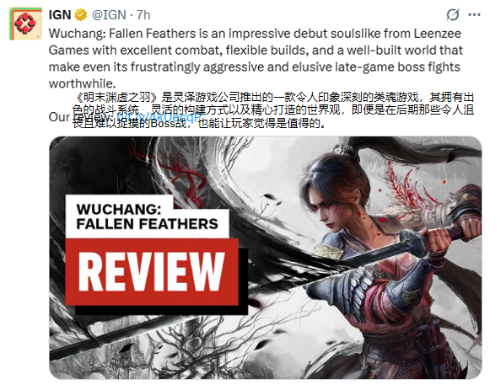Image resolution: width=501 pixels, height=390 pixels.
Task: Open the IGN profile avatar
Action: (25, 24)
